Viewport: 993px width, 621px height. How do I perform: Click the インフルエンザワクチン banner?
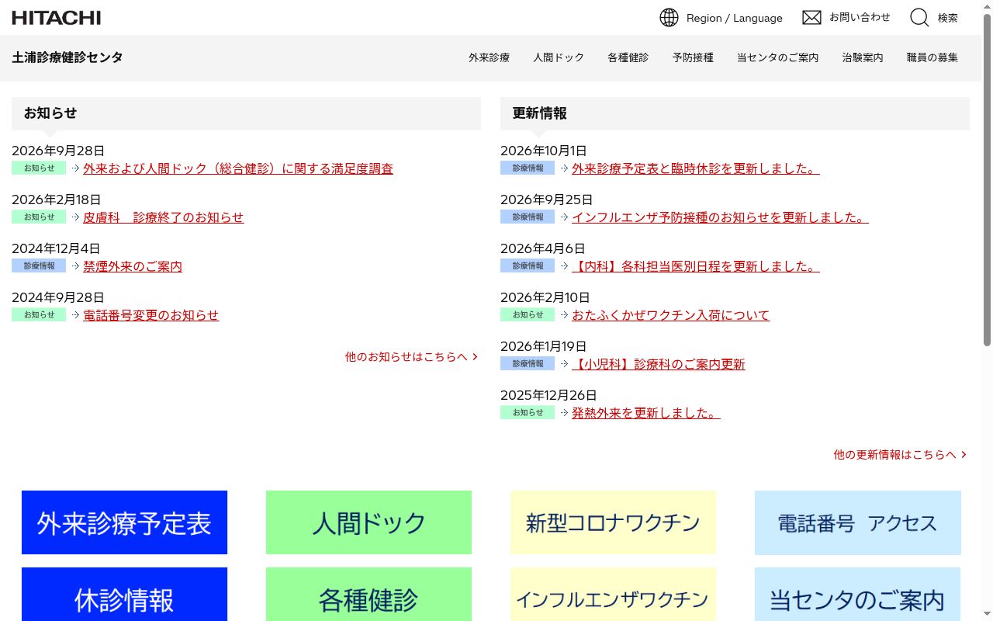pyautogui.click(x=613, y=595)
